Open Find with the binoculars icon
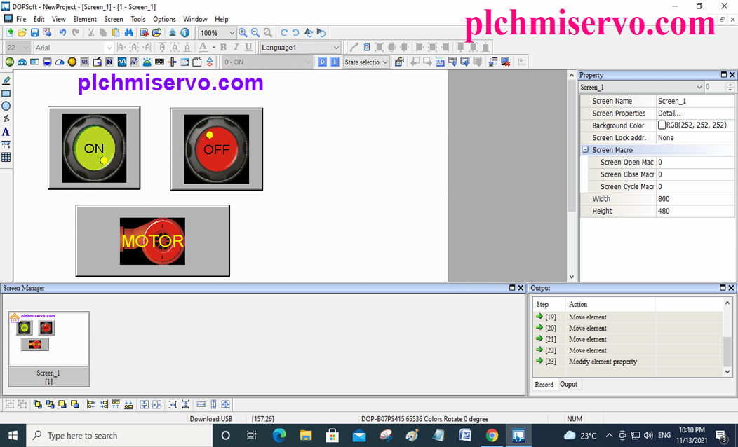Image resolution: width=738 pixels, height=447 pixels. [x=128, y=32]
